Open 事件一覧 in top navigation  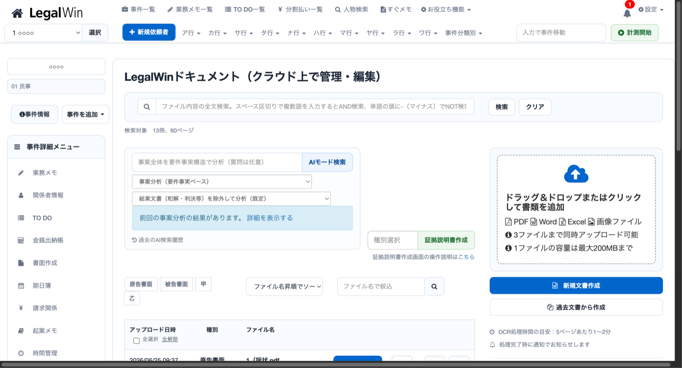pos(139,9)
